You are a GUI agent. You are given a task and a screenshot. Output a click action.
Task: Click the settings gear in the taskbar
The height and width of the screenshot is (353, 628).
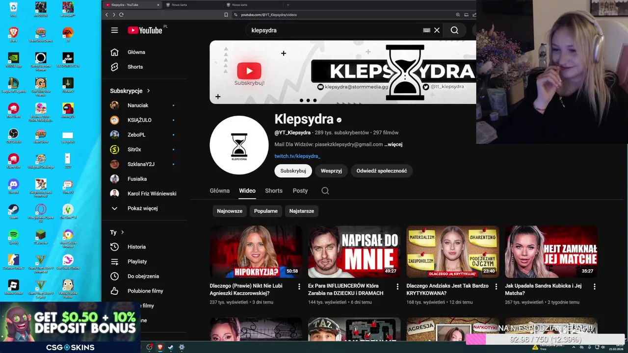coord(182,347)
